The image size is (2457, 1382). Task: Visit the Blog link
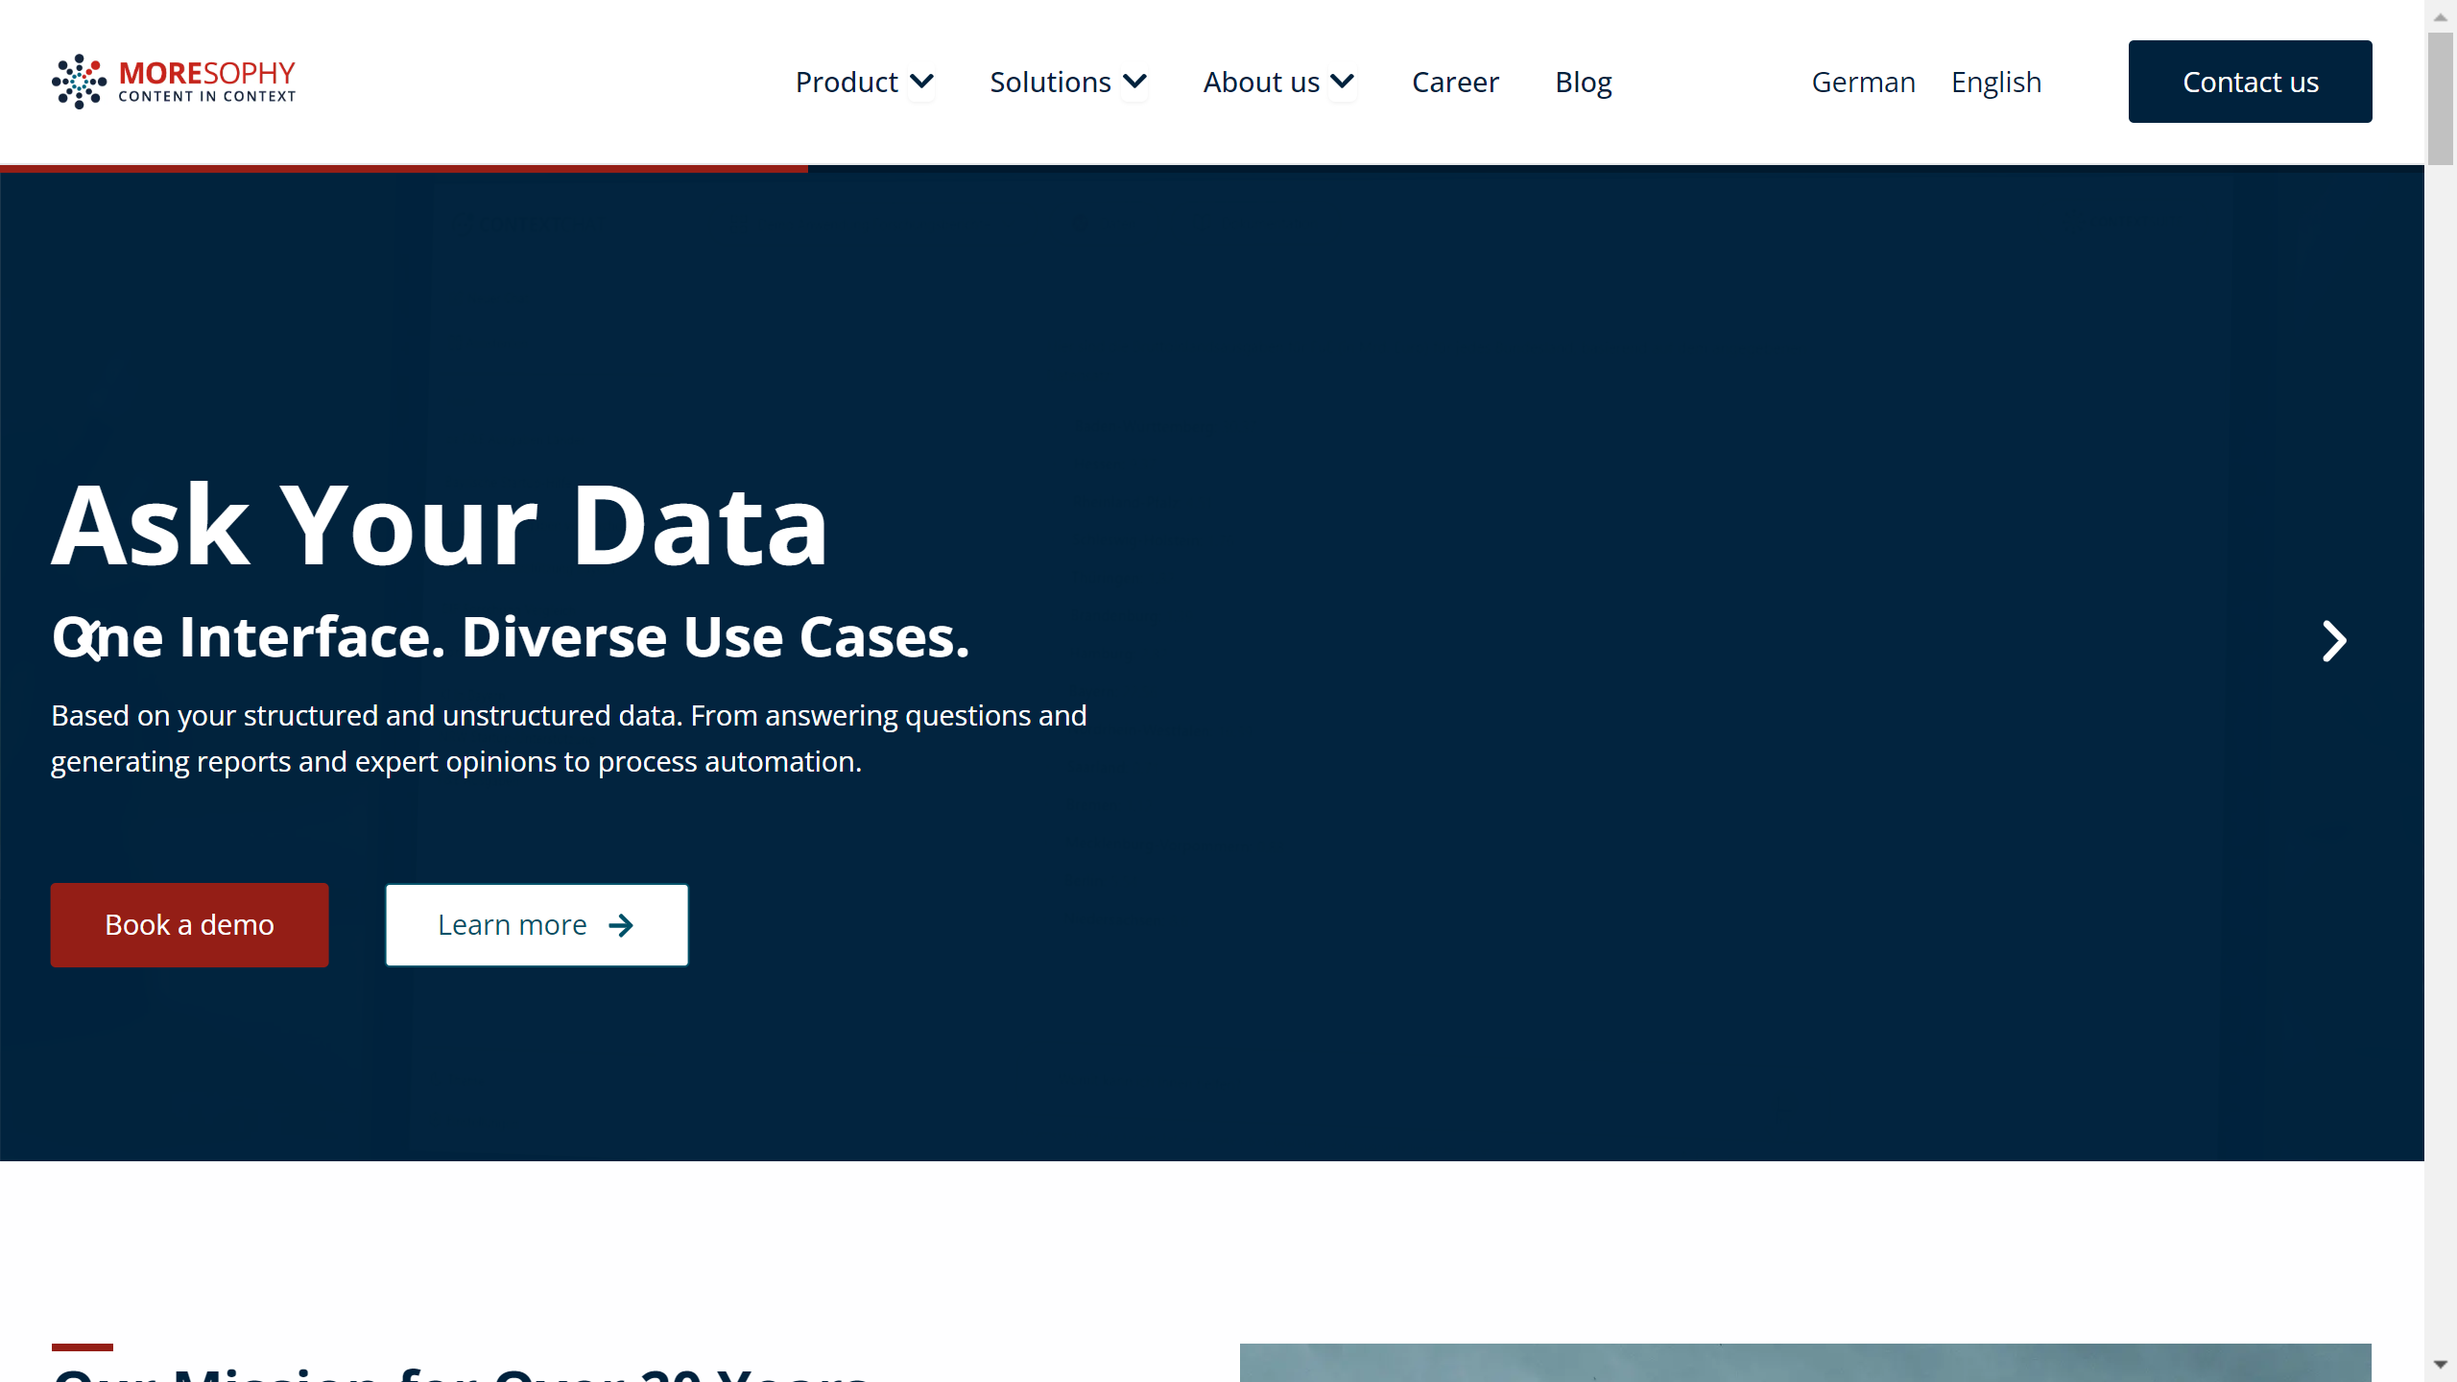point(1583,82)
